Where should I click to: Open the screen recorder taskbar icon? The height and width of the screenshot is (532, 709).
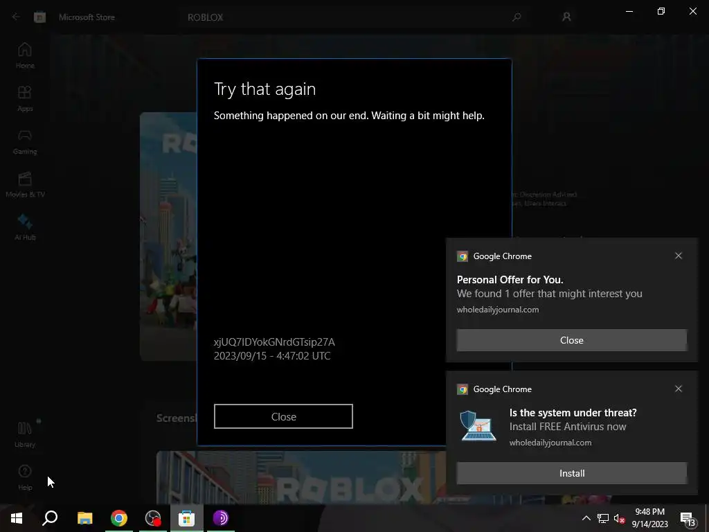[153, 518]
